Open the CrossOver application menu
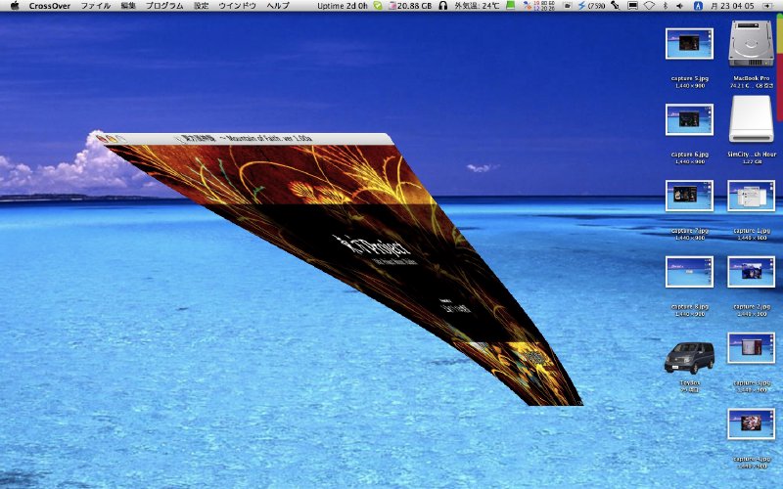This screenshot has height=489, width=783. pyautogui.click(x=50, y=6)
